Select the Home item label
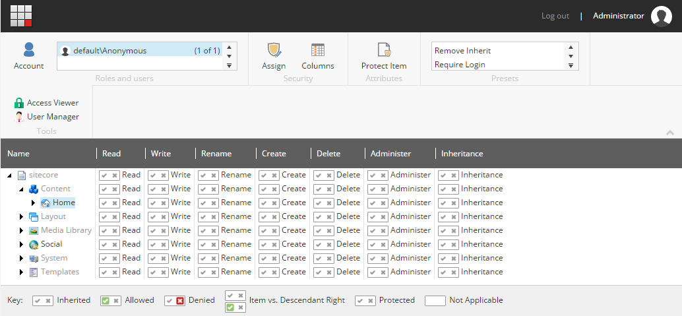The image size is (682, 316). [64, 203]
